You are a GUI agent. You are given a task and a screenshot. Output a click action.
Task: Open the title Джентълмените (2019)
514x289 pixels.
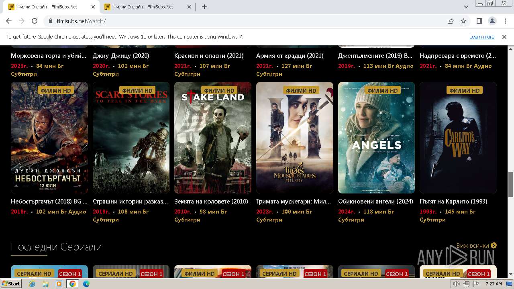tap(375, 56)
